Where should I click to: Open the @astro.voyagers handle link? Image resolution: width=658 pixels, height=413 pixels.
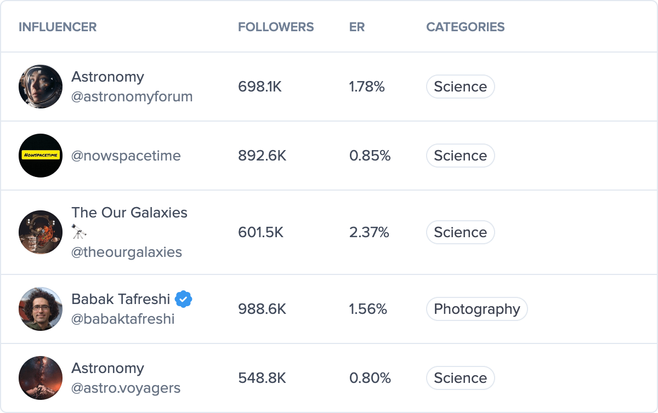tap(126, 388)
